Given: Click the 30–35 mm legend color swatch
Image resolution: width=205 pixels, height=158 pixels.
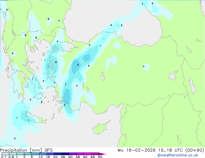Looking at the screenshot, I should pos(72,154).
